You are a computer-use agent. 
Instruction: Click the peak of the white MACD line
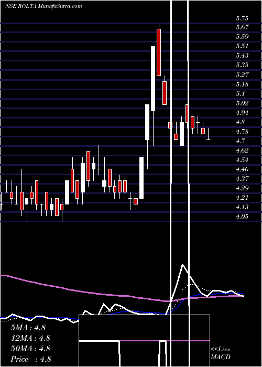tap(183, 265)
